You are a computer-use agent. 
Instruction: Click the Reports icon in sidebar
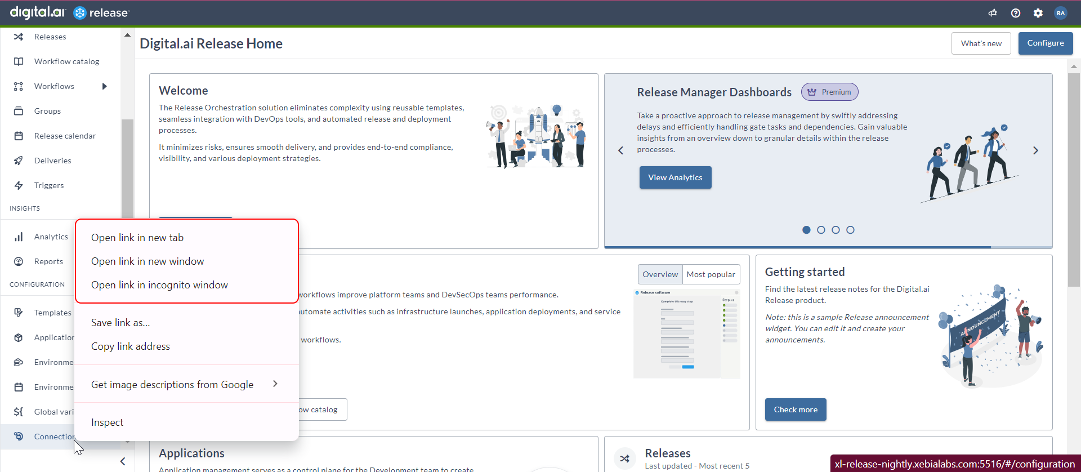coord(19,261)
